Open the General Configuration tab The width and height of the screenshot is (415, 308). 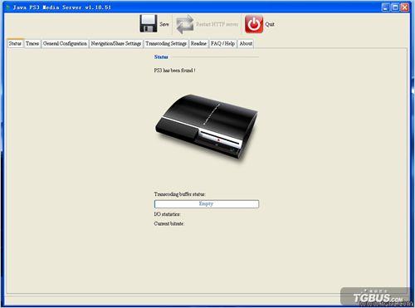pyautogui.click(x=65, y=43)
